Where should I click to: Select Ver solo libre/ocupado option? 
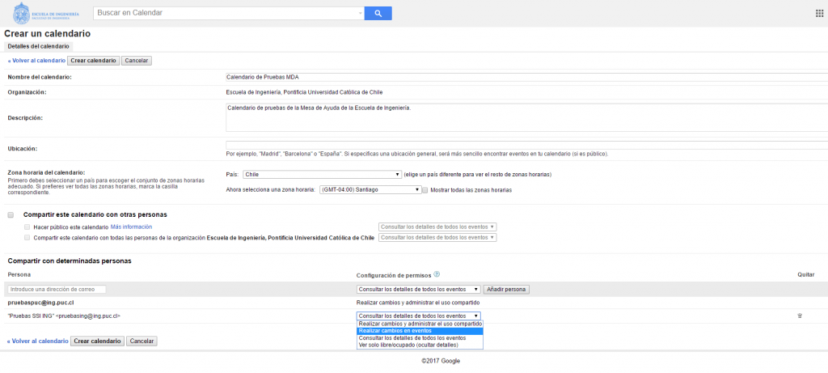[x=420, y=345]
